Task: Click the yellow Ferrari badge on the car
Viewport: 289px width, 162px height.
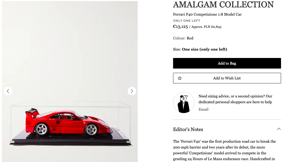Action: tap(84, 123)
